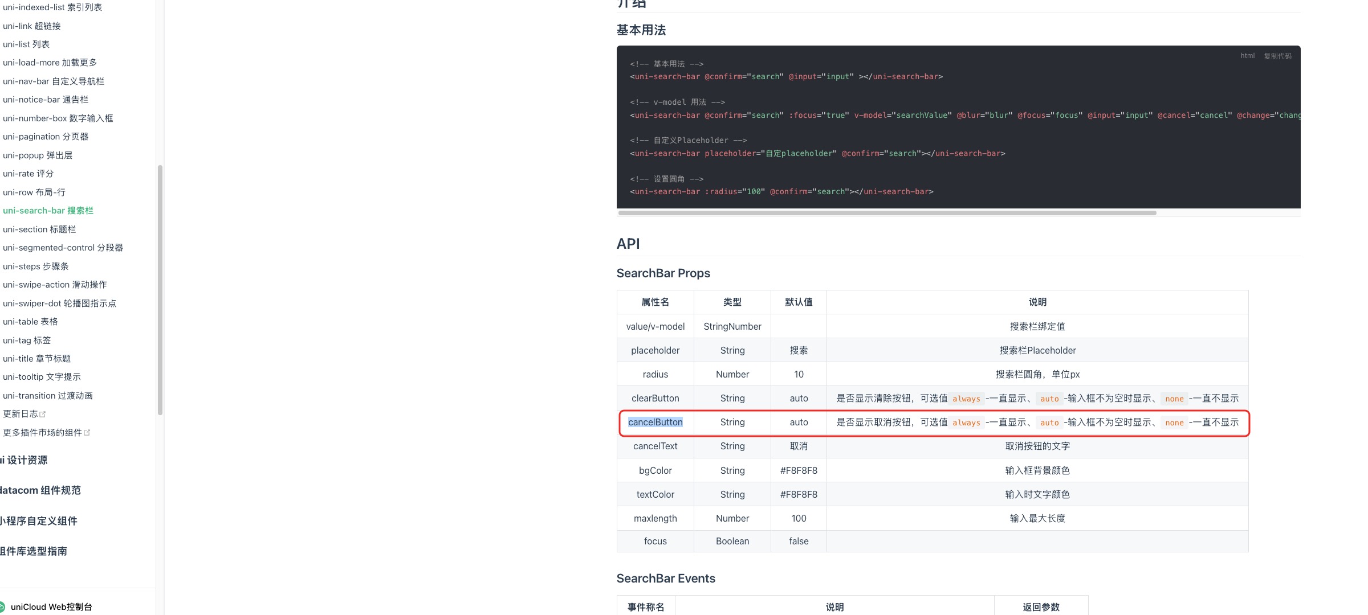The height and width of the screenshot is (615, 1368).
Task: Click the placeholder property cell
Action: point(655,351)
